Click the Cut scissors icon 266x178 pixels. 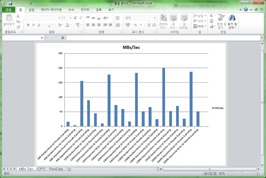tap(18, 16)
